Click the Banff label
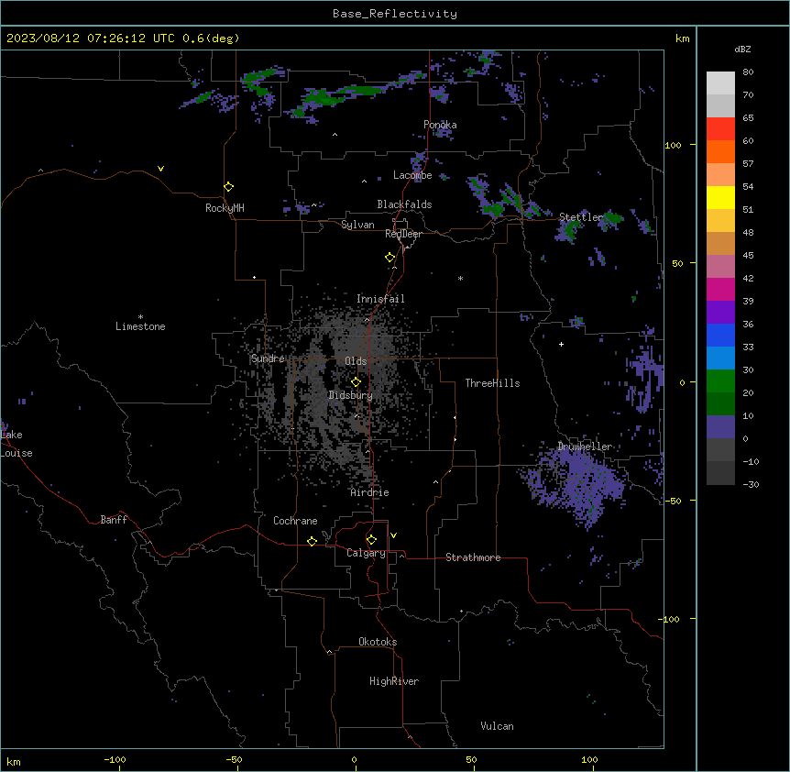This screenshot has height=772, width=790. click(114, 520)
